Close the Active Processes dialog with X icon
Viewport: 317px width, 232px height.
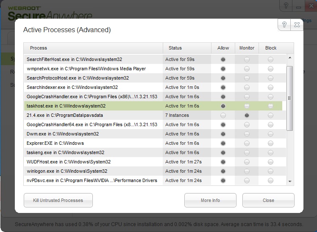(297, 25)
